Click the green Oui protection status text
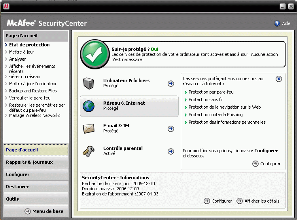The image size is (297, 220). [154, 49]
